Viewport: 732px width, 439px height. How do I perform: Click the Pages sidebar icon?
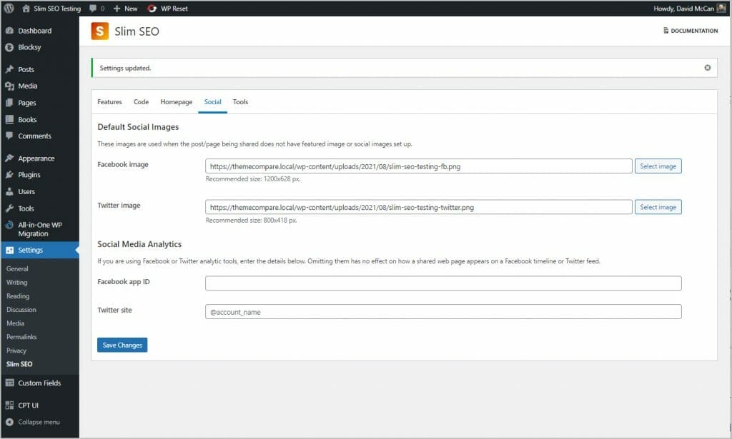[x=9, y=103]
